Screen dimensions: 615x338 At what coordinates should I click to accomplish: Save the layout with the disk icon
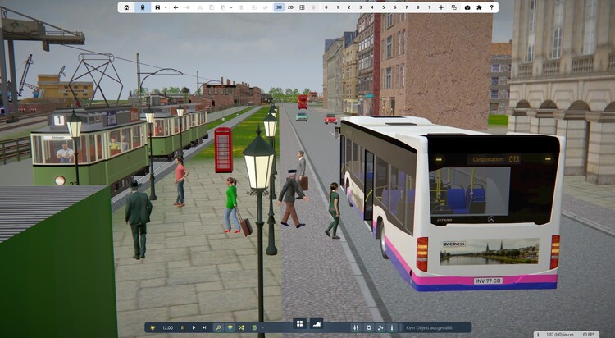point(157,7)
